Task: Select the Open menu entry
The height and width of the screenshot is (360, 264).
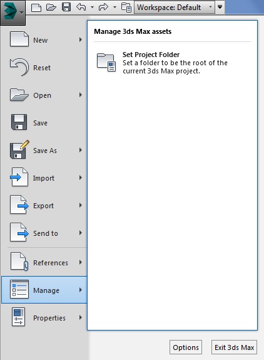Action: [x=44, y=95]
